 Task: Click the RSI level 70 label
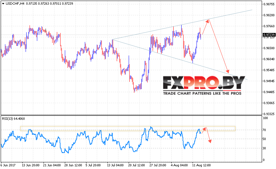coord(264,130)
